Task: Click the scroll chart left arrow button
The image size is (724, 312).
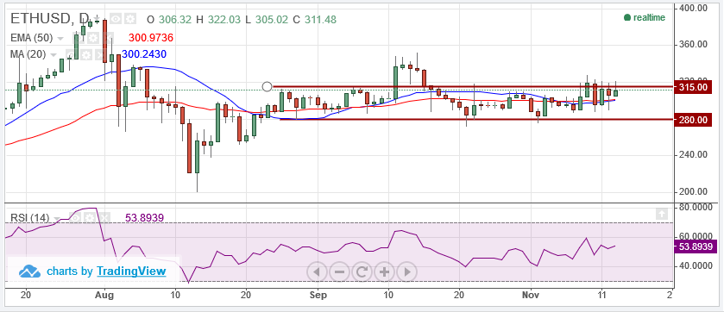Action: (x=317, y=271)
